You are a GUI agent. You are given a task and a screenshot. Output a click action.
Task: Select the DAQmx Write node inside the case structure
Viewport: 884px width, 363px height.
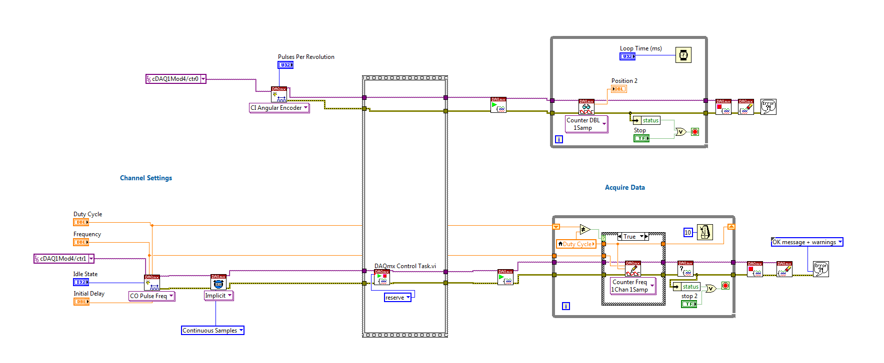pyautogui.click(x=633, y=269)
